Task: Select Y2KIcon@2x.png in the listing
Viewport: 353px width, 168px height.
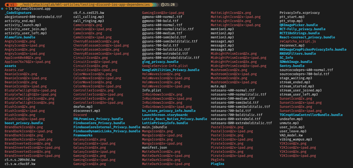Action: 293,143
